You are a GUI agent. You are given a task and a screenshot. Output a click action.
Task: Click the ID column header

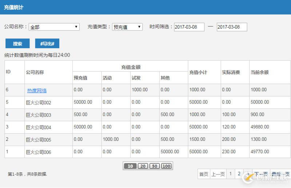coord(8,72)
